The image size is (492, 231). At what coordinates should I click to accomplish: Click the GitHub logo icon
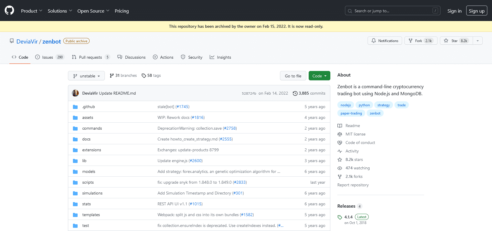pyautogui.click(x=9, y=11)
